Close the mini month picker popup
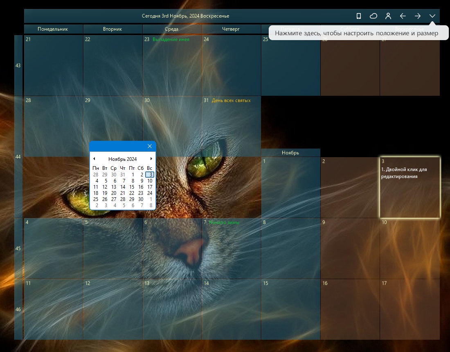Screen dimensions: 450x352 (x=149, y=146)
